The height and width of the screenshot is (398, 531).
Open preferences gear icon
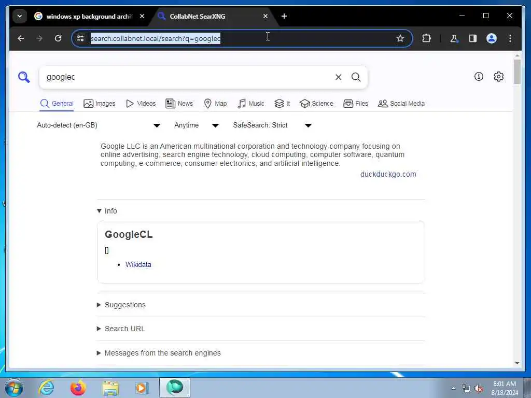point(498,77)
